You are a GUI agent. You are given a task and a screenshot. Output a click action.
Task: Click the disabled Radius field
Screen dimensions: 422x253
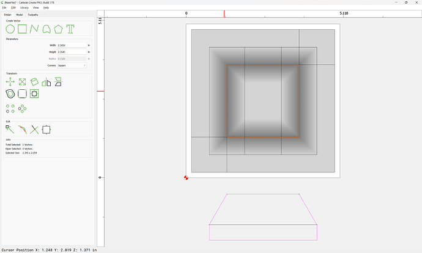tap(72, 59)
